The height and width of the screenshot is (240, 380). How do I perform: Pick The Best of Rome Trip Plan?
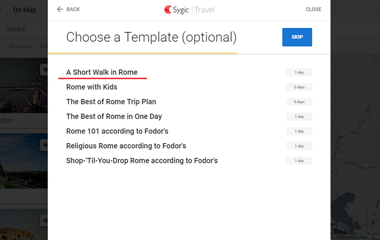(x=111, y=102)
